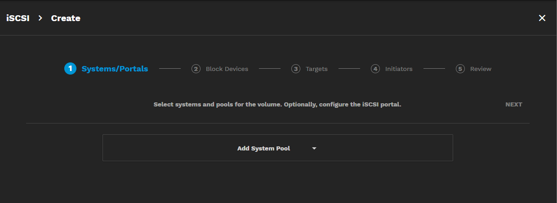Click the breadcrumb chevron after iSCSI
This screenshot has width=557, height=203.
pyautogui.click(x=40, y=18)
